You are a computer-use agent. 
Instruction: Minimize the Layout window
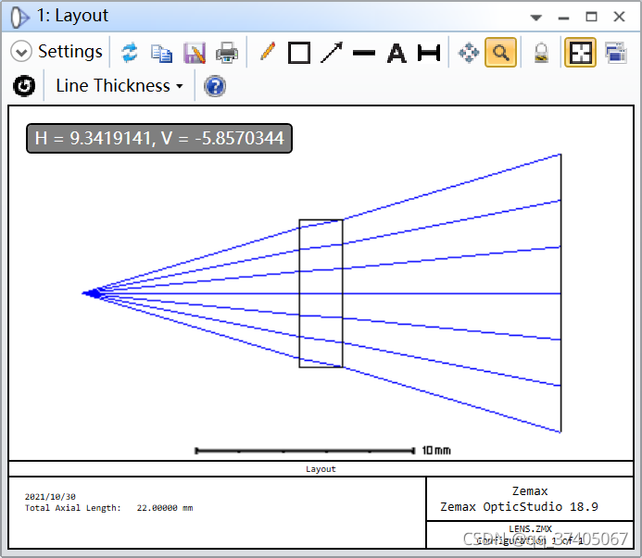[564, 18]
